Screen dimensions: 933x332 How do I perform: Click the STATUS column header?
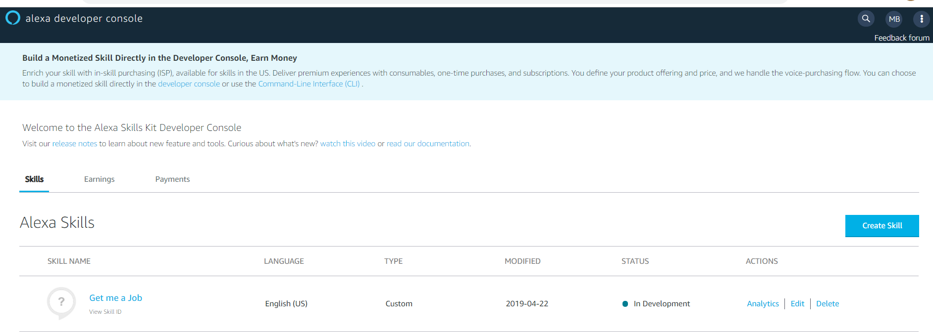tap(635, 261)
